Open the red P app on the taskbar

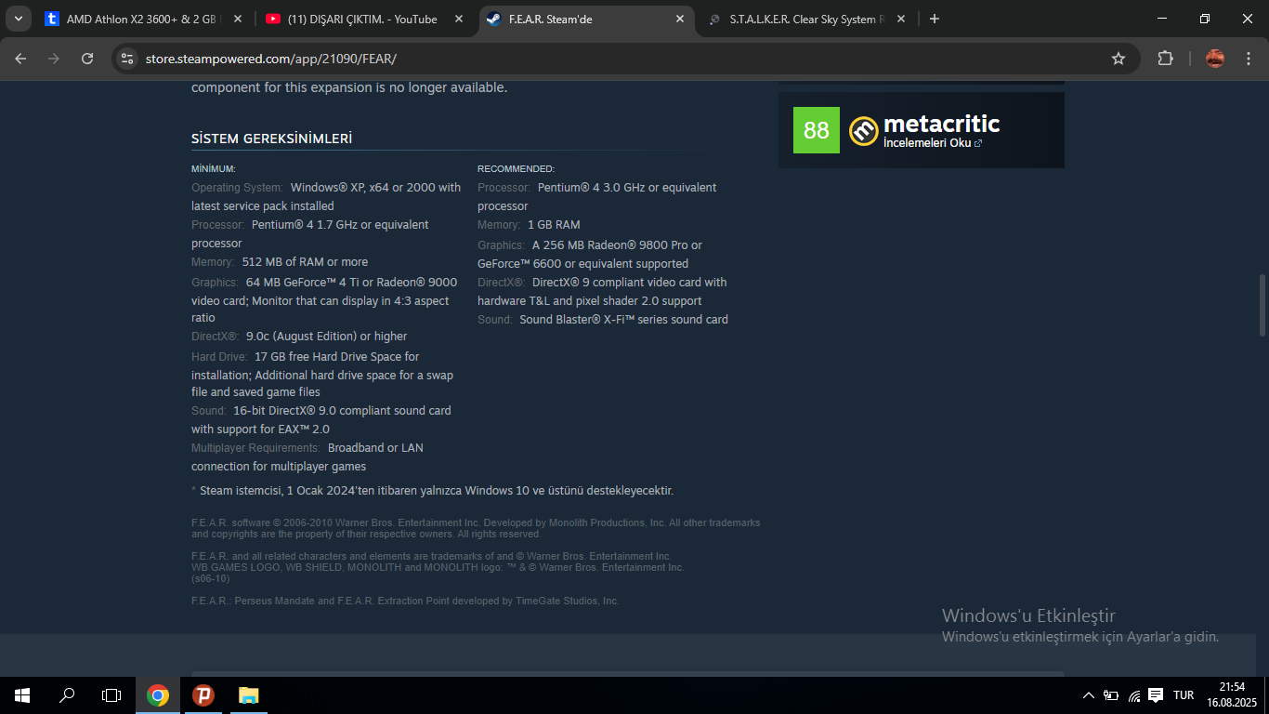pyautogui.click(x=203, y=695)
